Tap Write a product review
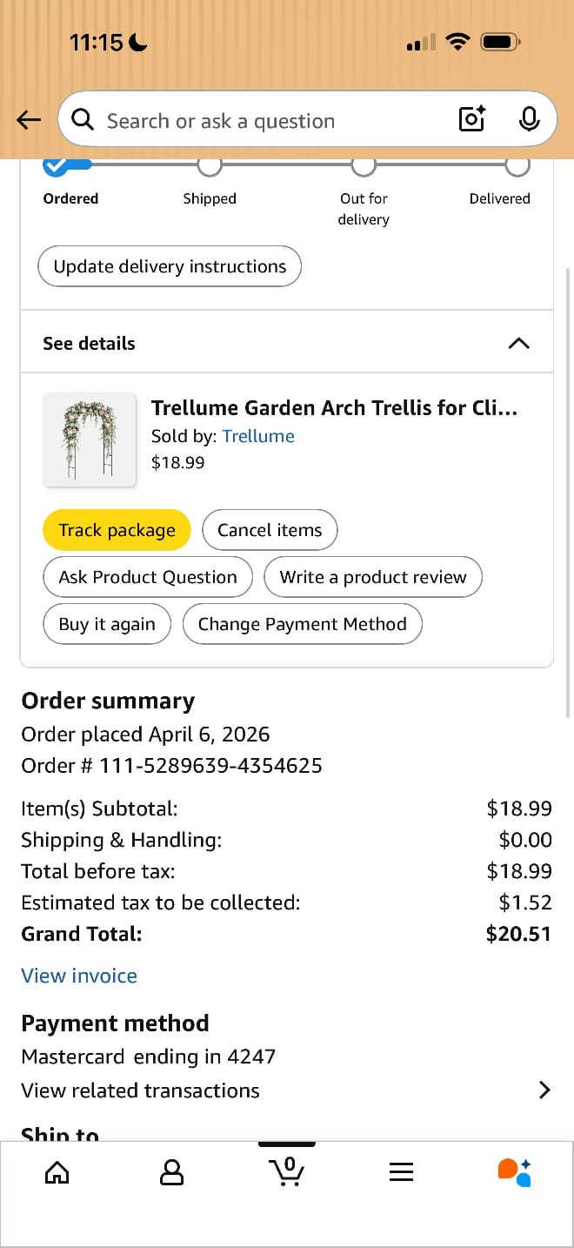 click(x=373, y=577)
